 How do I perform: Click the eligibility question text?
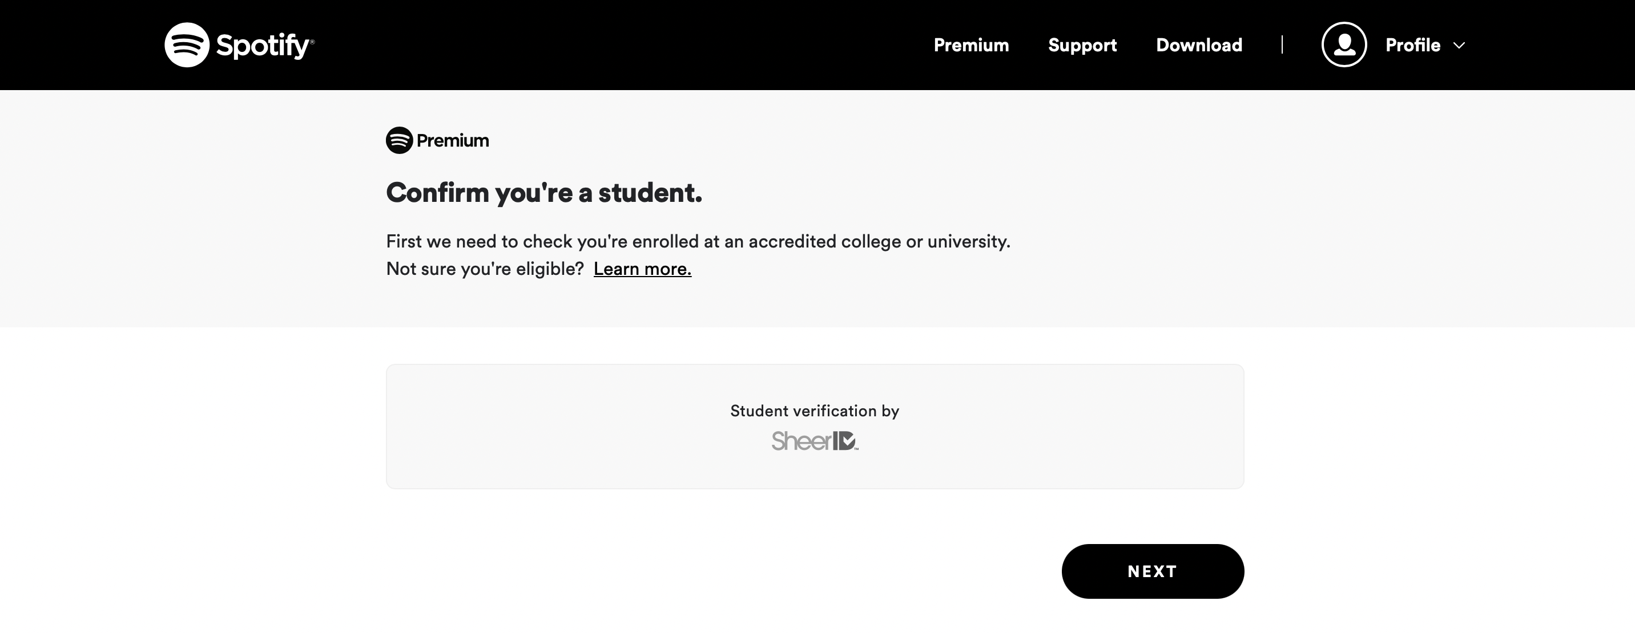485,268
